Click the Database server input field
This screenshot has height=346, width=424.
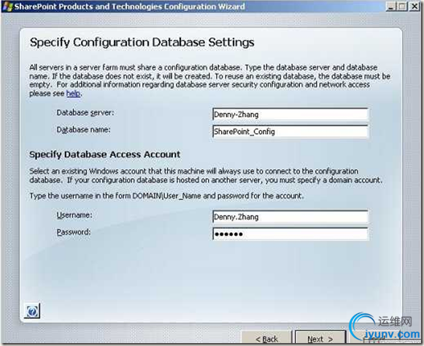pyautogui.click(x=290, y=114)
